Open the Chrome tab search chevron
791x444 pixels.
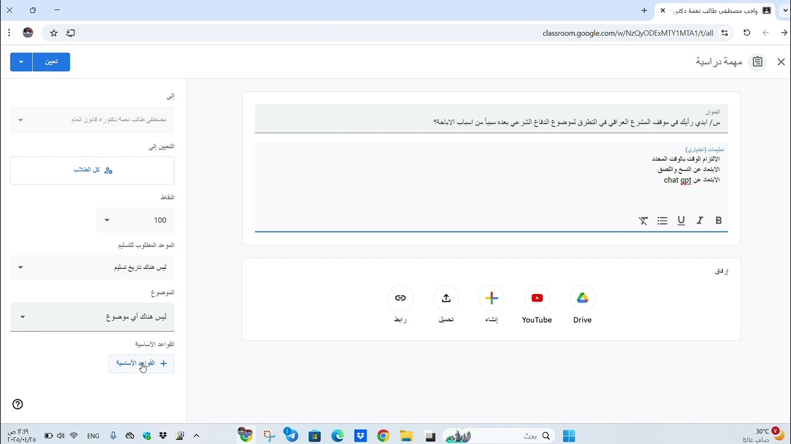click(785, 10)
